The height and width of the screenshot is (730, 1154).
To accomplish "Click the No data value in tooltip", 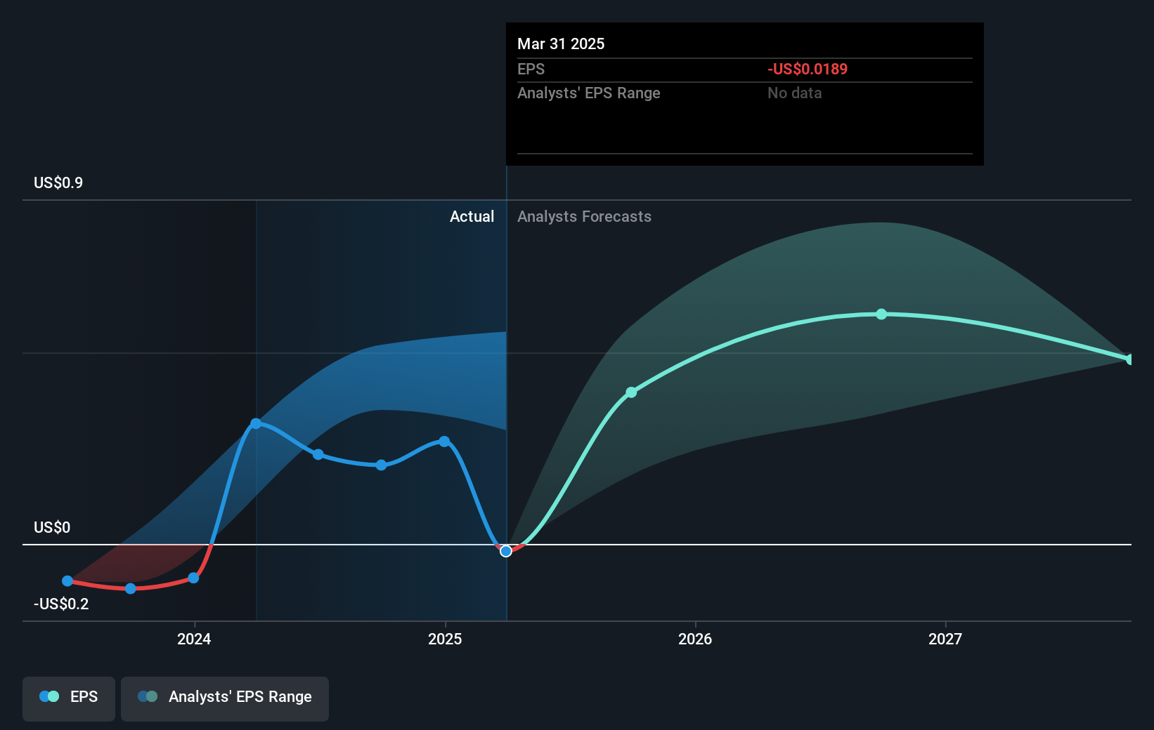I will (x=795, y=93).
